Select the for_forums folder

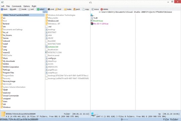(x=7, y=35)
